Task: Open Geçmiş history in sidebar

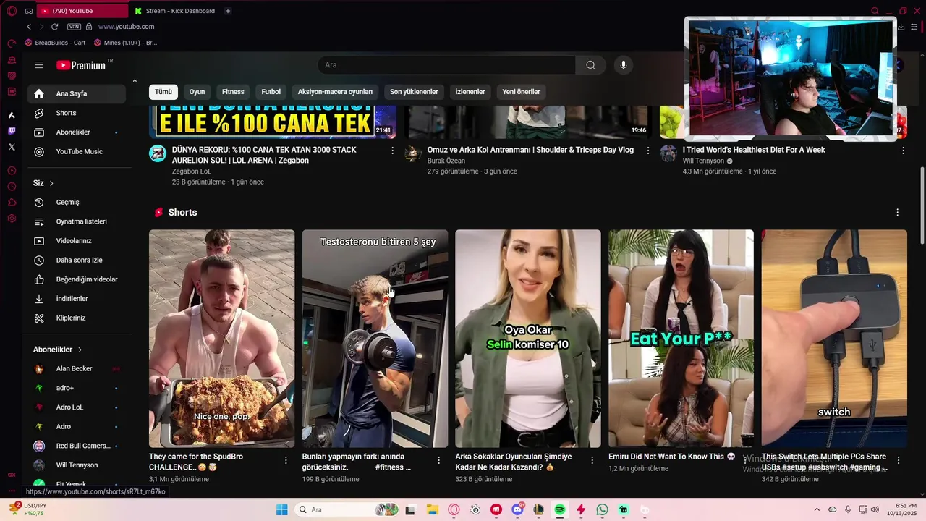Action: click(x=77, y=203)
